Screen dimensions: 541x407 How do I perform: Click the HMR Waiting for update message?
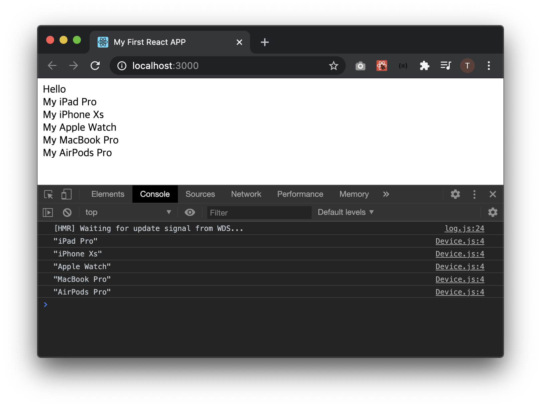149,228
